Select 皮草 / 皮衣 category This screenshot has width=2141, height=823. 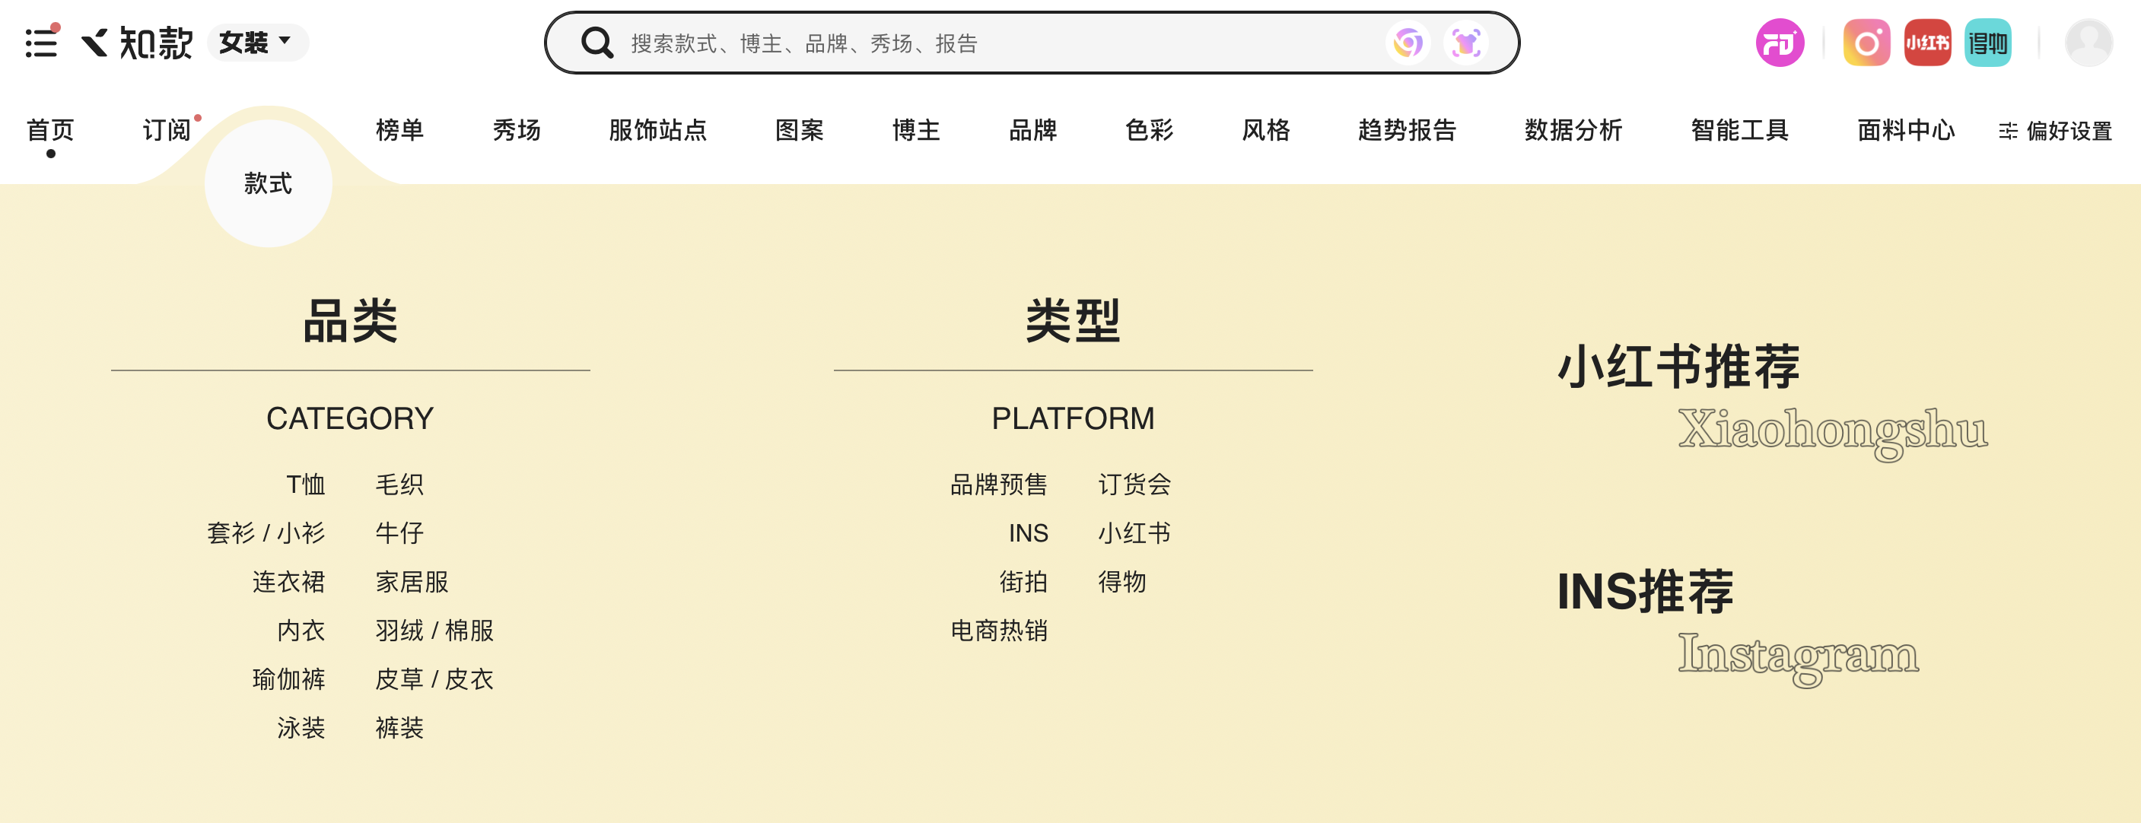point(434,679)
